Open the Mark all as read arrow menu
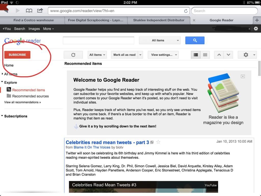 140,55
